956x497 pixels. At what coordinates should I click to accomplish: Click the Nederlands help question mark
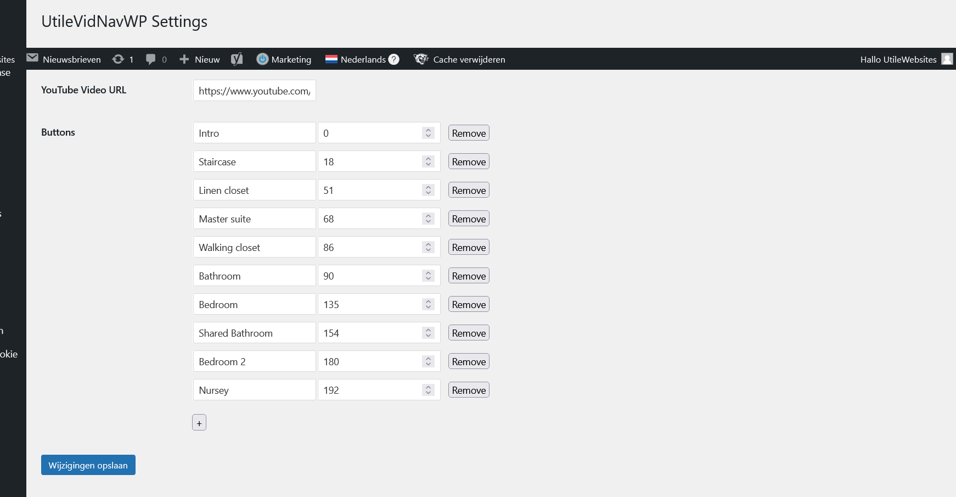(x=394, y=59)
